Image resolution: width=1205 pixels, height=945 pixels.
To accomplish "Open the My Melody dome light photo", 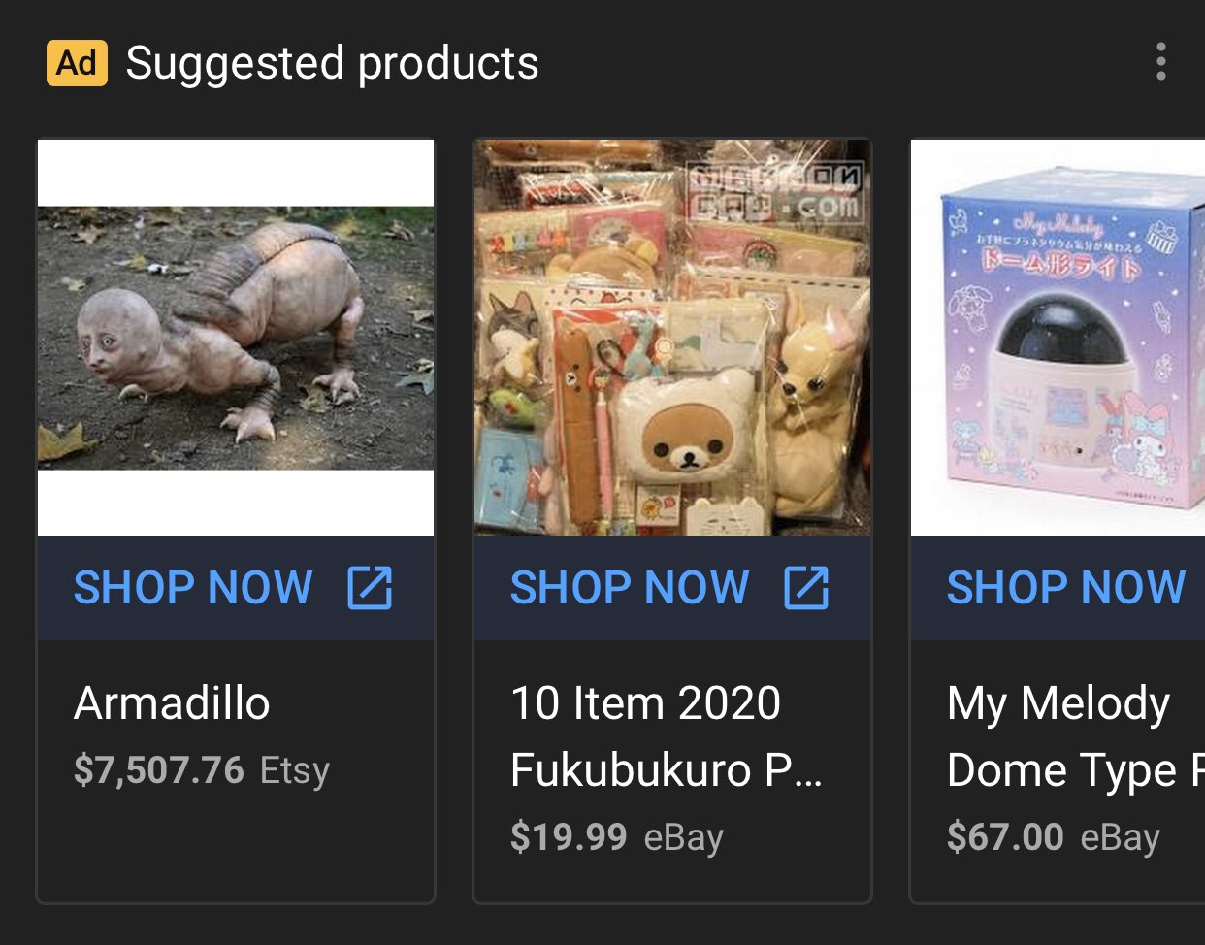I will [x=1058, y=338].
